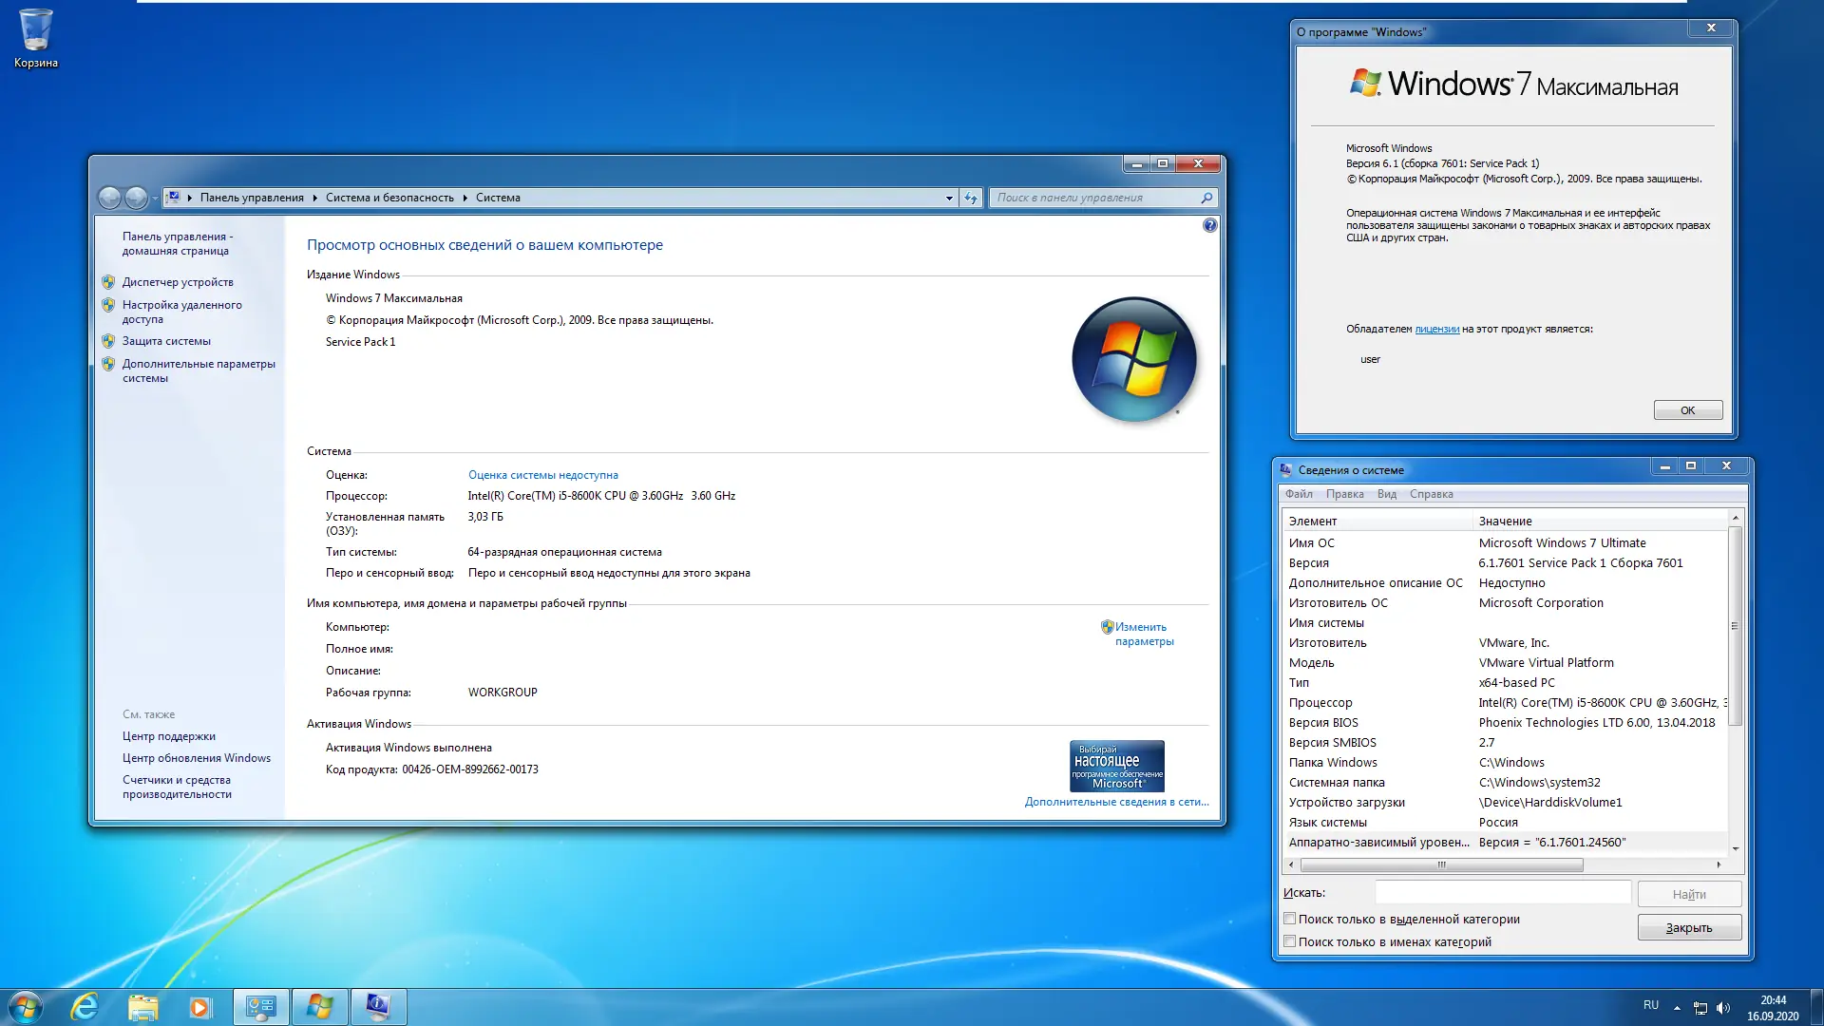
Task: Open the Файл menu in system information
Action: 1298,494
